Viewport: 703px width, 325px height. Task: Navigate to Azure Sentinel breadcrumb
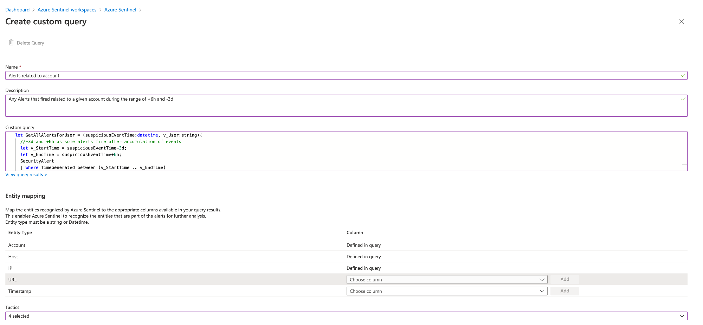tap(120, 9)
